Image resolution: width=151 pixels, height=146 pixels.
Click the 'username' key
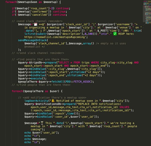(124, 24)
